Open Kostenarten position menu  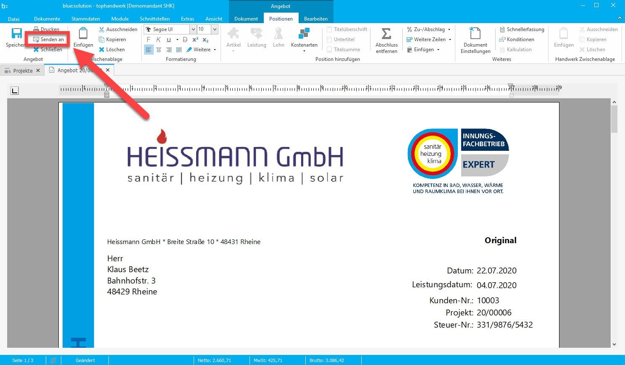click(x=304, y=39)
